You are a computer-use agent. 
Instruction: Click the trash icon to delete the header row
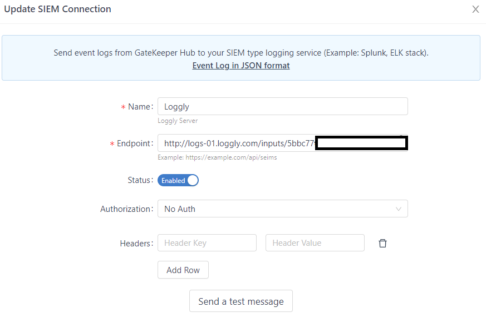pyautogui.click(x=382, y=243)
